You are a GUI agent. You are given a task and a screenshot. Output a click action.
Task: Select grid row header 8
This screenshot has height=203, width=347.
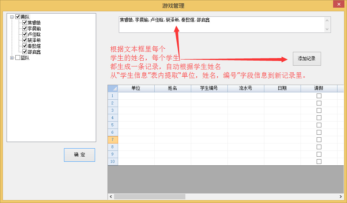[113, 147]
